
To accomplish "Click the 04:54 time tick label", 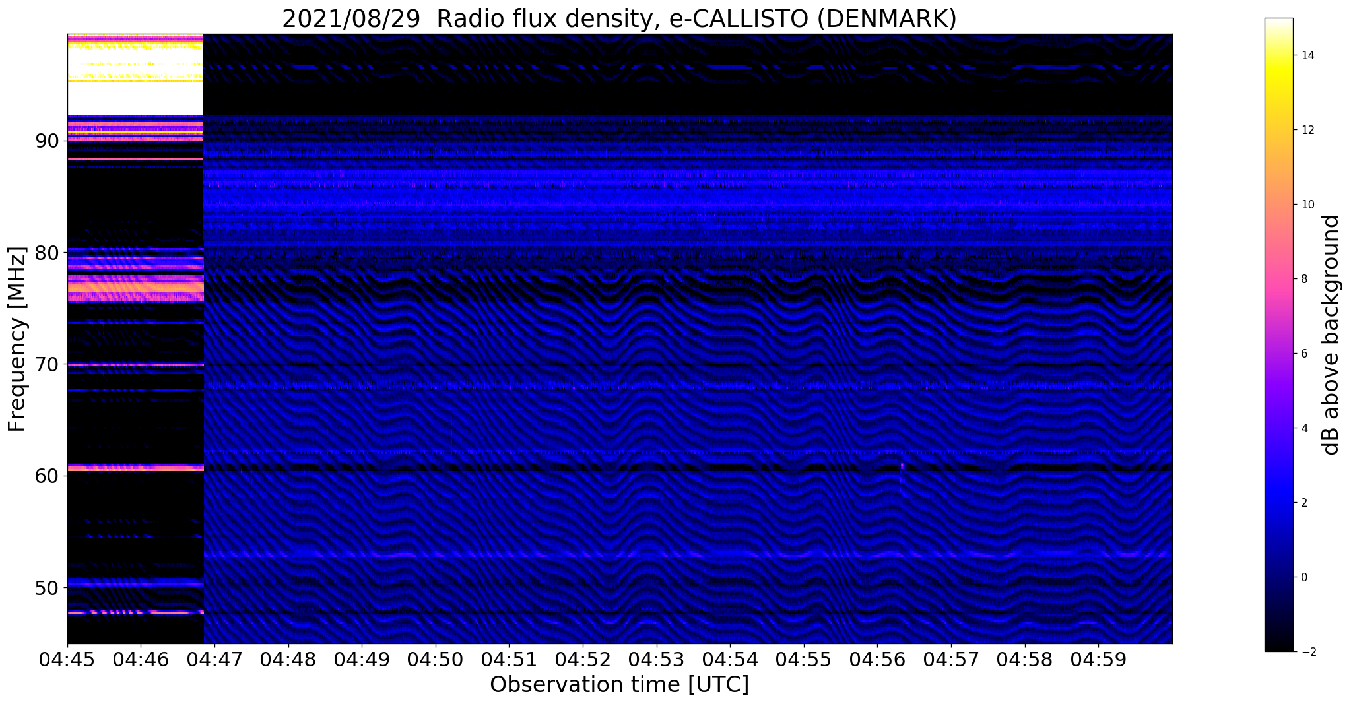I will (730, 659).
